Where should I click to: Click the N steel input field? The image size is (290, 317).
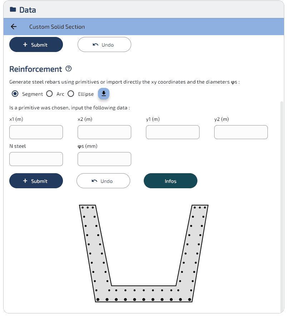[36, 159]
